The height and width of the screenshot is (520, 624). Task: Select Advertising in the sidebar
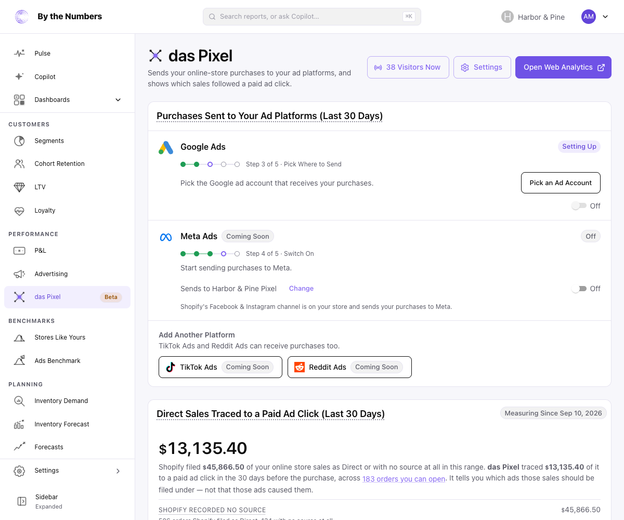[x=67, y=274]
